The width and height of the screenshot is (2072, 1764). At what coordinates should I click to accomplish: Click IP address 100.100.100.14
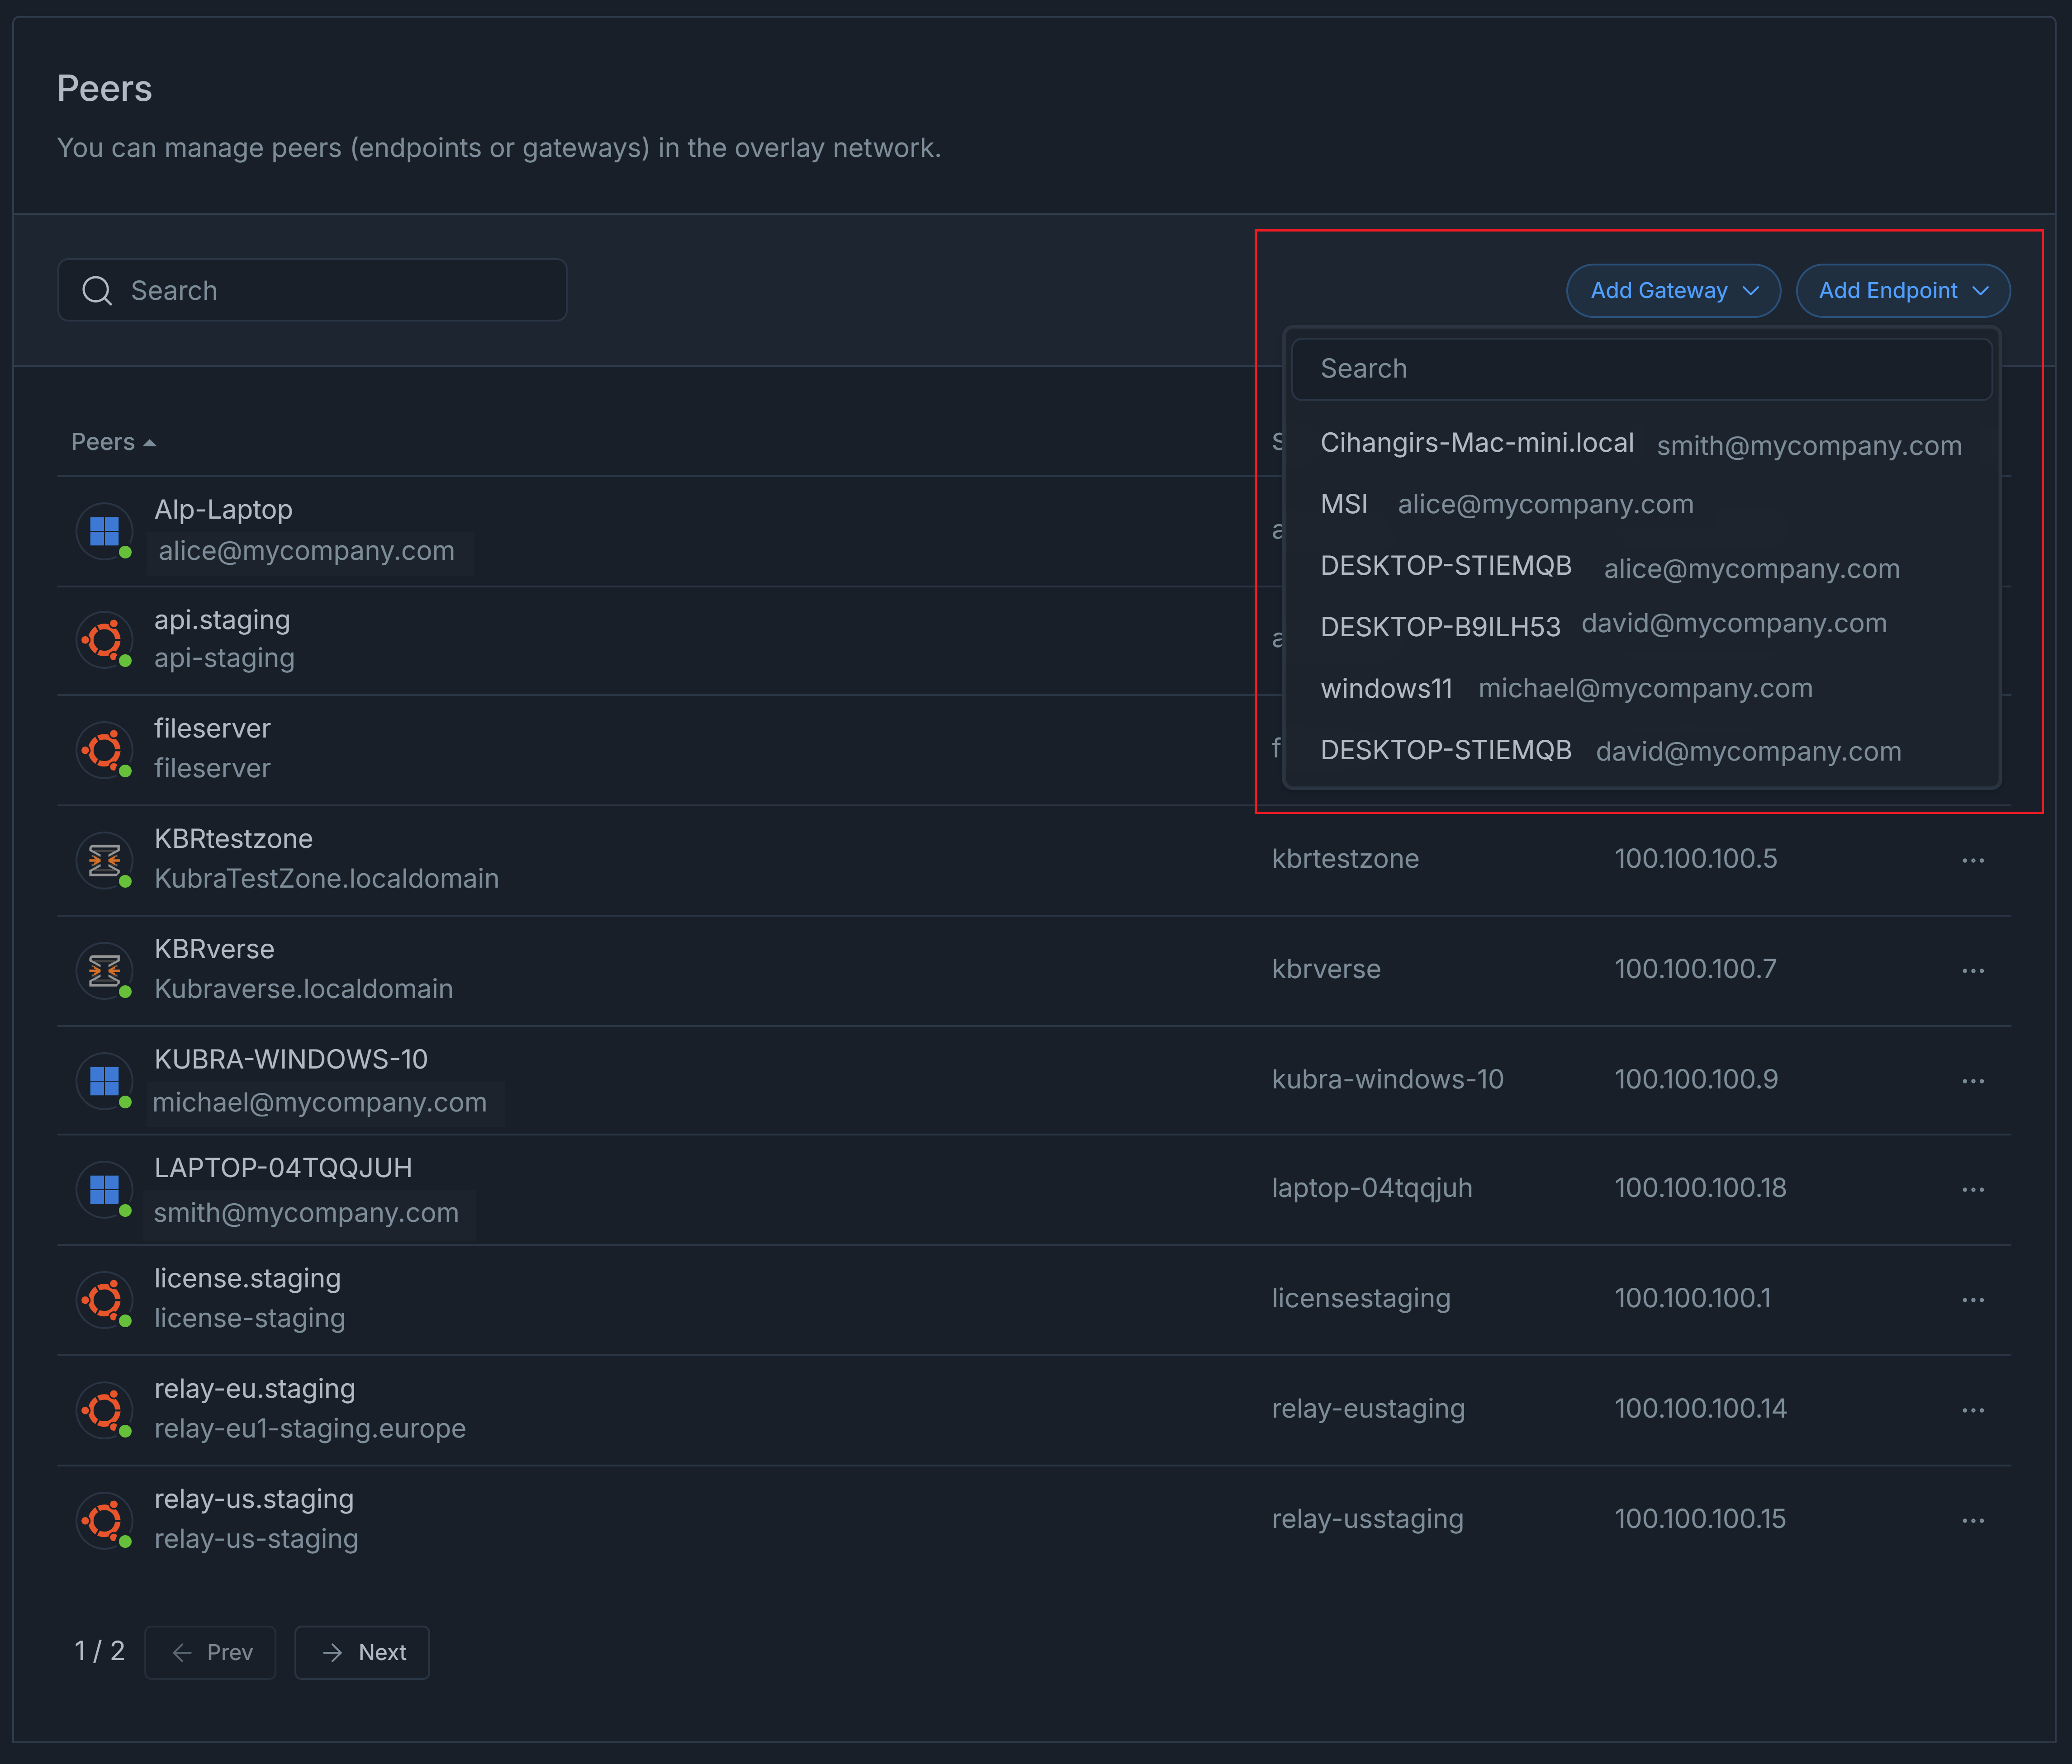click(1701, 1409)
